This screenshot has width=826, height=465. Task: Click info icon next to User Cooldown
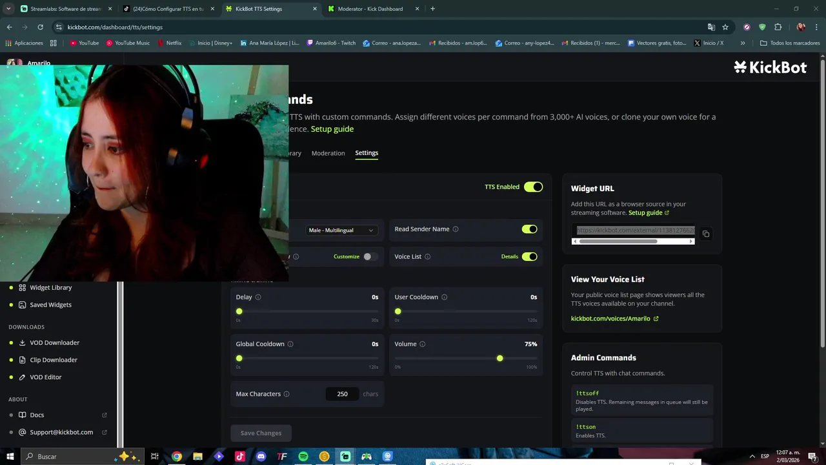445,297
